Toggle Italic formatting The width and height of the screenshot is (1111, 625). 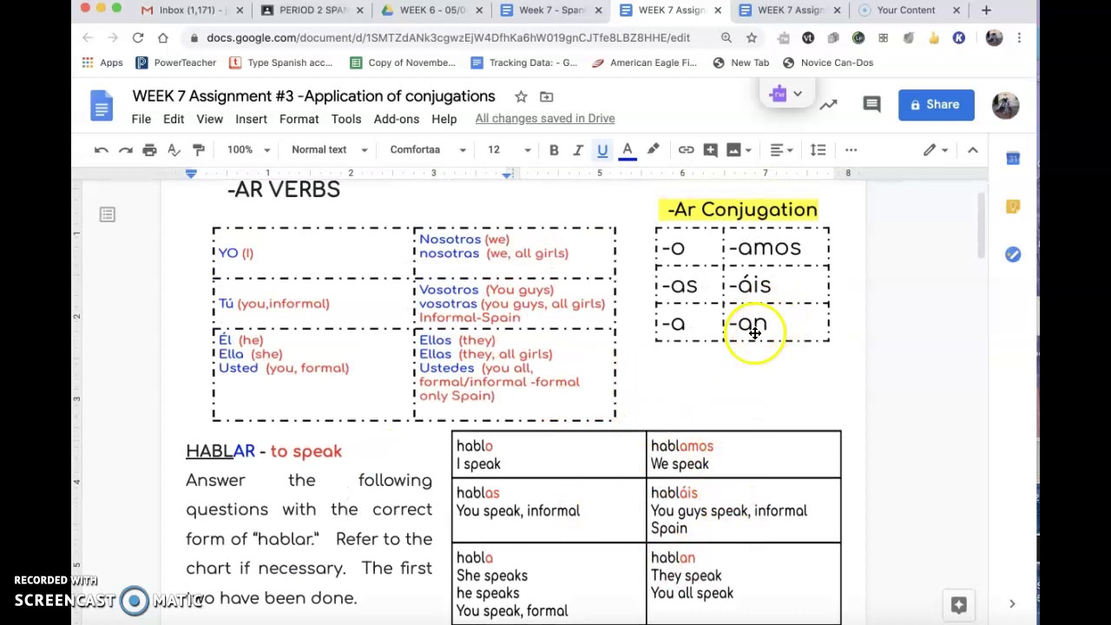click(x=578, y=150)
